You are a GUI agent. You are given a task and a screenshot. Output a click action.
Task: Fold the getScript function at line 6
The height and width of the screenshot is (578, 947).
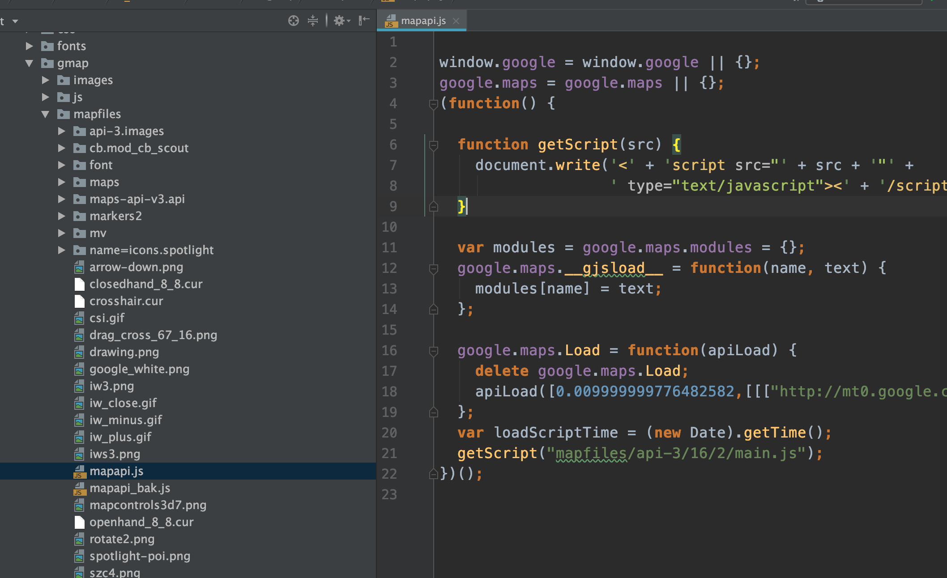(433, 145)
